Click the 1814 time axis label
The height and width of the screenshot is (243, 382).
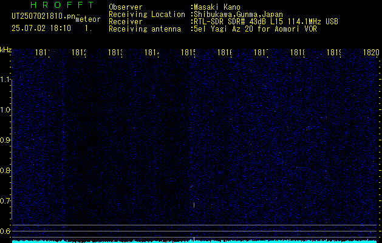tap(152, 52)
